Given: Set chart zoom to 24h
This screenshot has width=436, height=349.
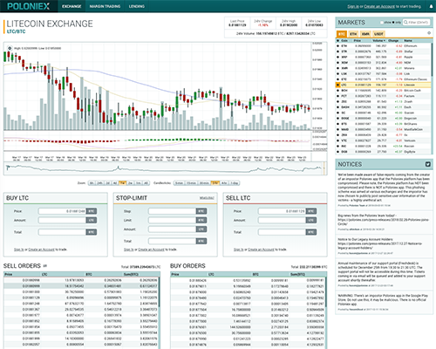Looking at the screenshot, I should pos(99,183).
